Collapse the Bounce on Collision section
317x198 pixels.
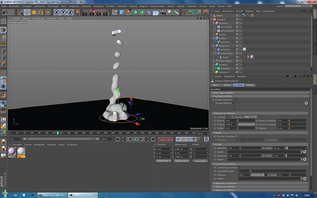[x=260, y=113]
